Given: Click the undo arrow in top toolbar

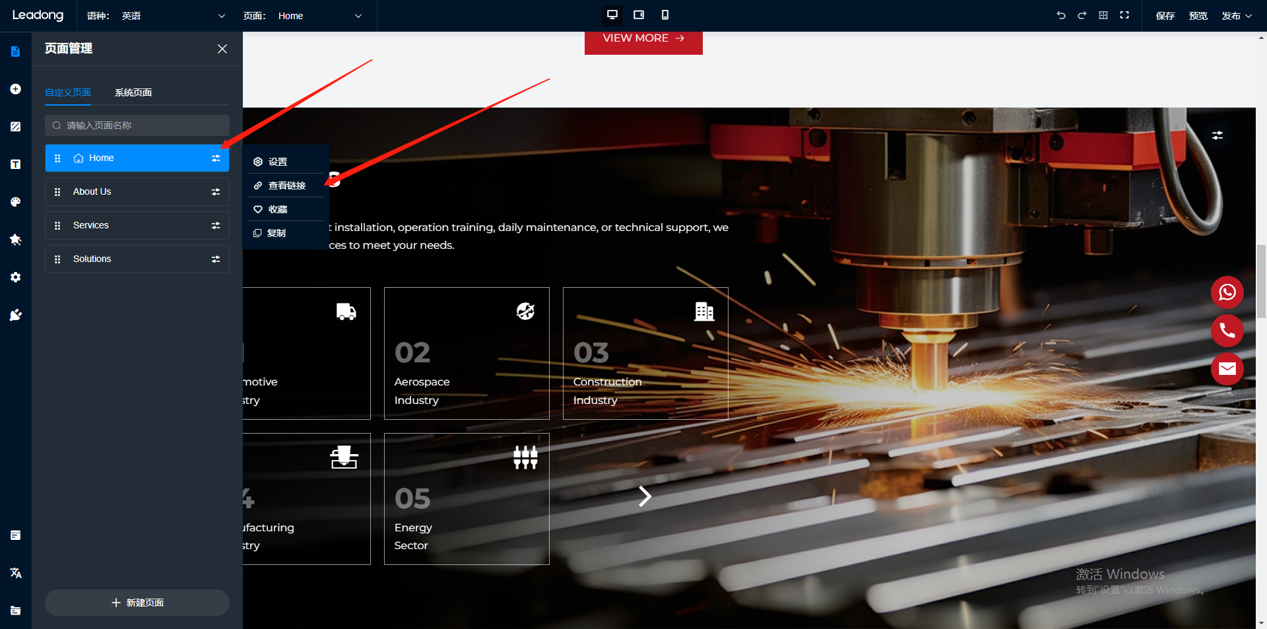Looking at the screenshot, I should 1061,15.
